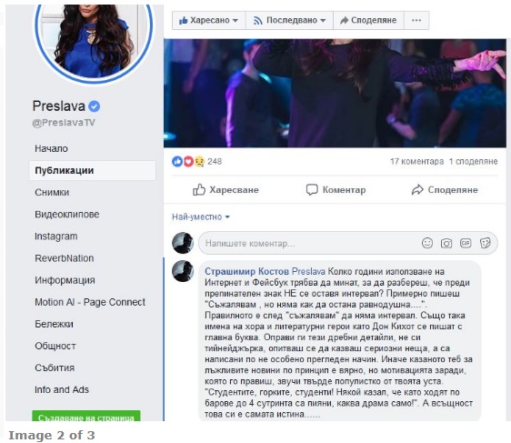Go to Информация in the sidebar
The width and height of the screenshot is (511, 443).
pyautogui.click(x=65, y=280)
